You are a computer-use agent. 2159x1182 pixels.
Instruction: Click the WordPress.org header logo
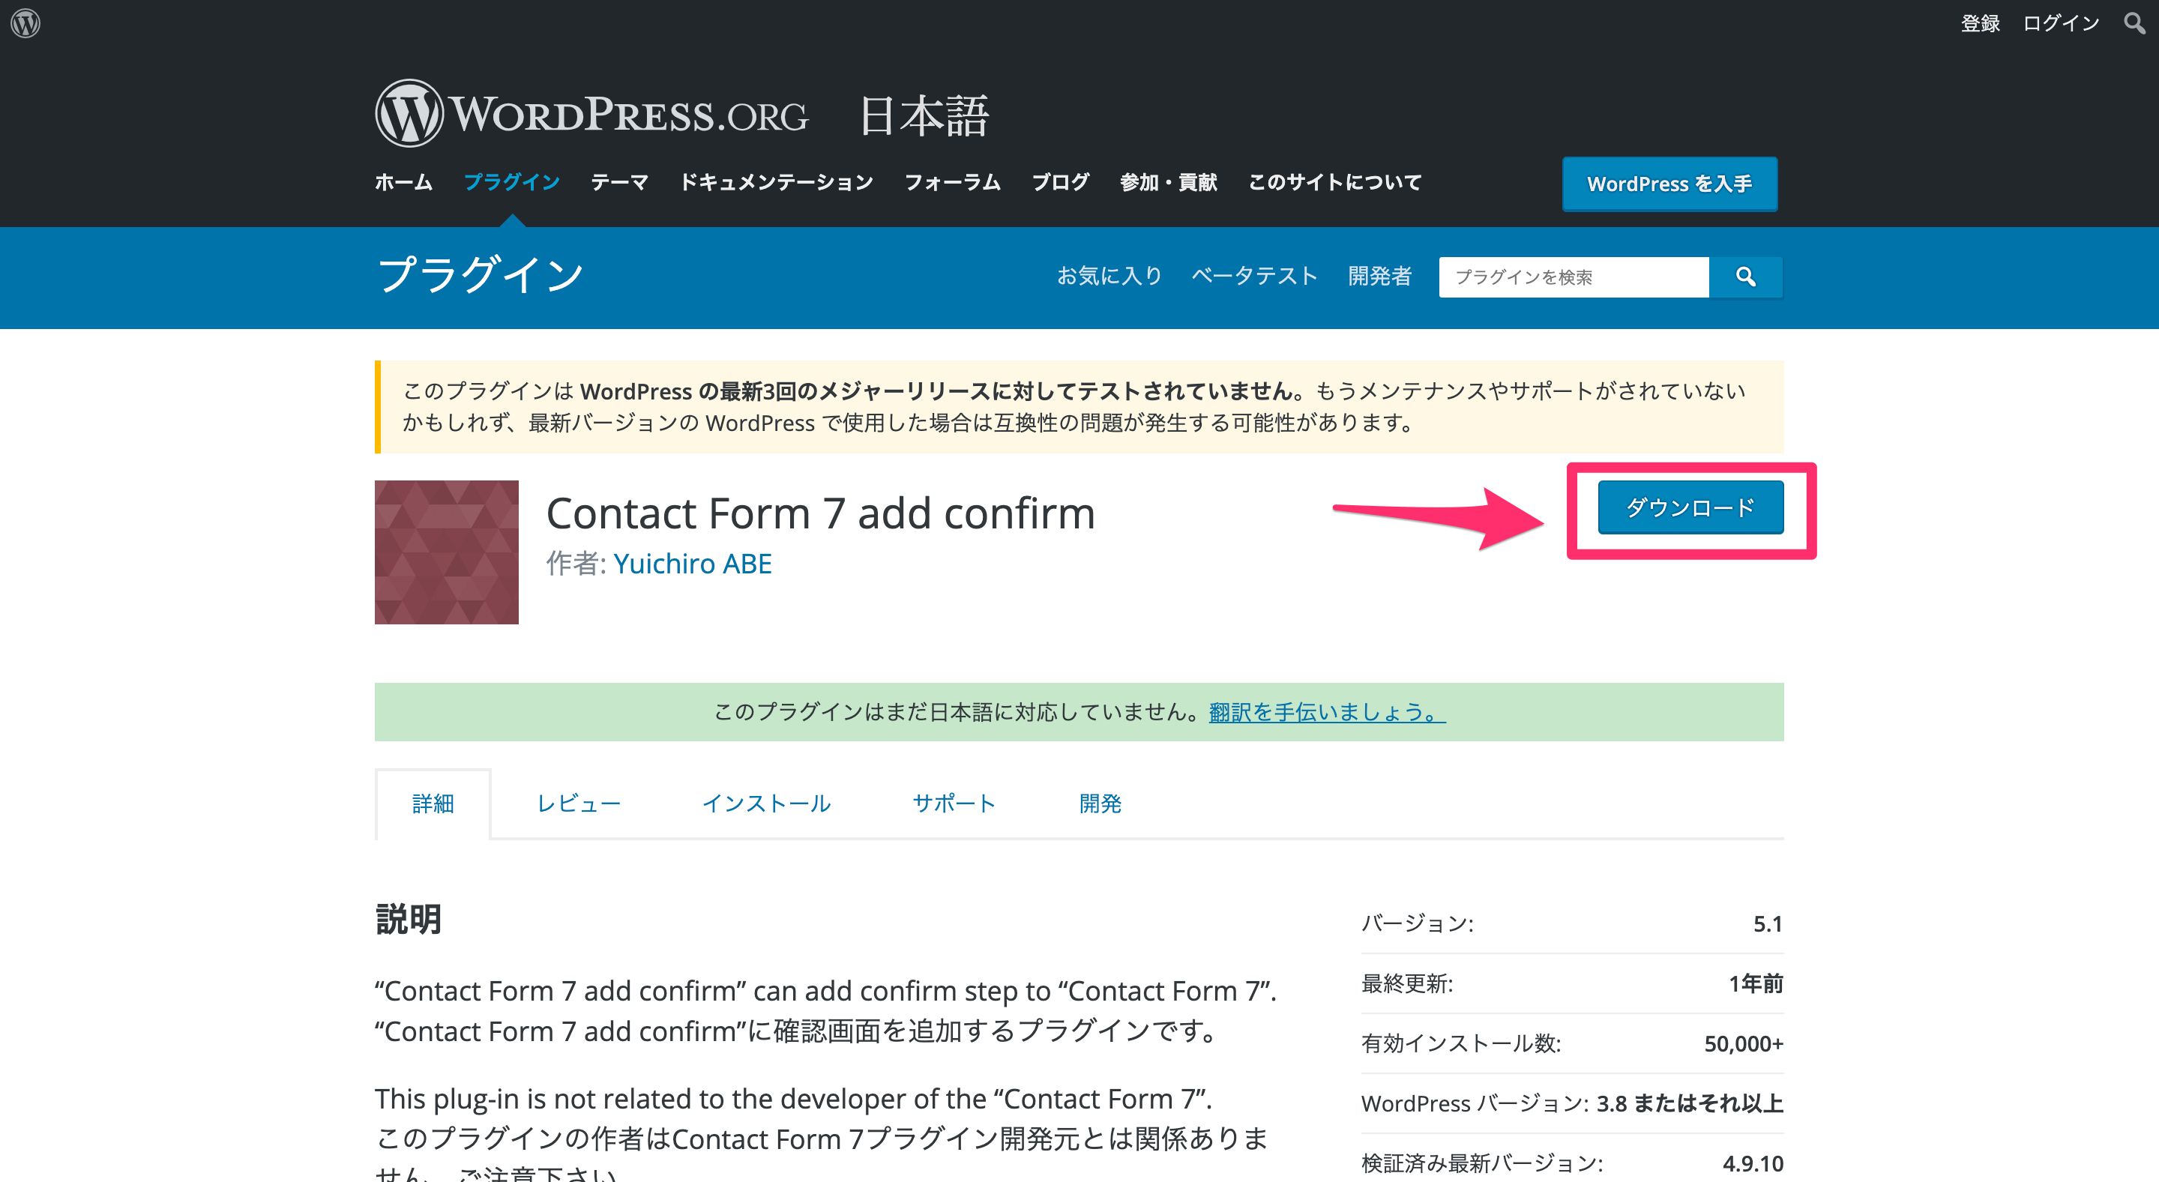coord(591,113)
